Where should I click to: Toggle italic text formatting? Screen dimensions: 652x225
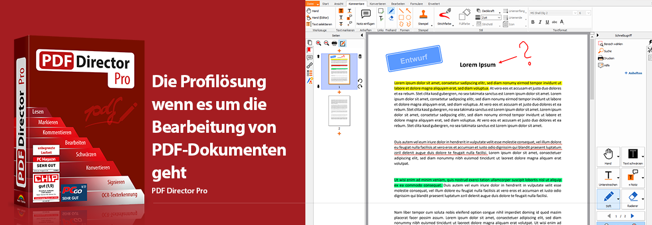tap(539, 22)
